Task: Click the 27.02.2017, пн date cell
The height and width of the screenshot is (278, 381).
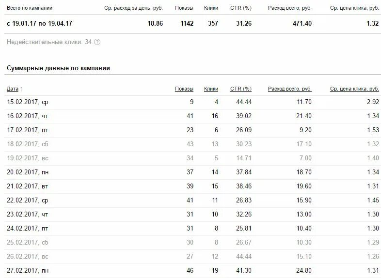Action: pos(28,270)
